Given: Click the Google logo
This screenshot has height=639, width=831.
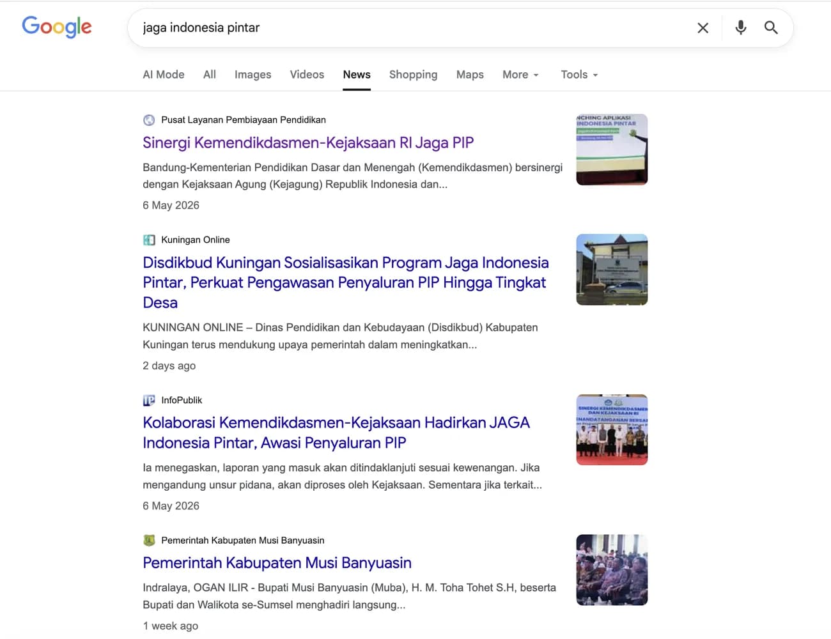Looking at the screenshot, I should pos(57,27).
